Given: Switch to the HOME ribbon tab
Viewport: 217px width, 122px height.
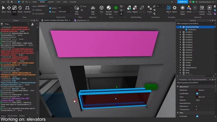Looking at the screenshot, I should (x=35, y=2).
